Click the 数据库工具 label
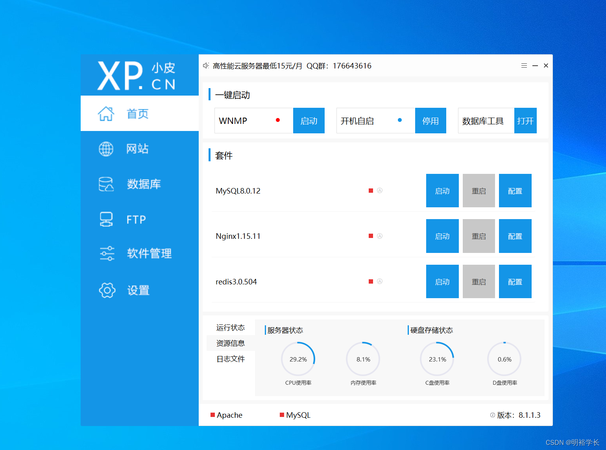This screenshot has height=450, width=606. 483,121
